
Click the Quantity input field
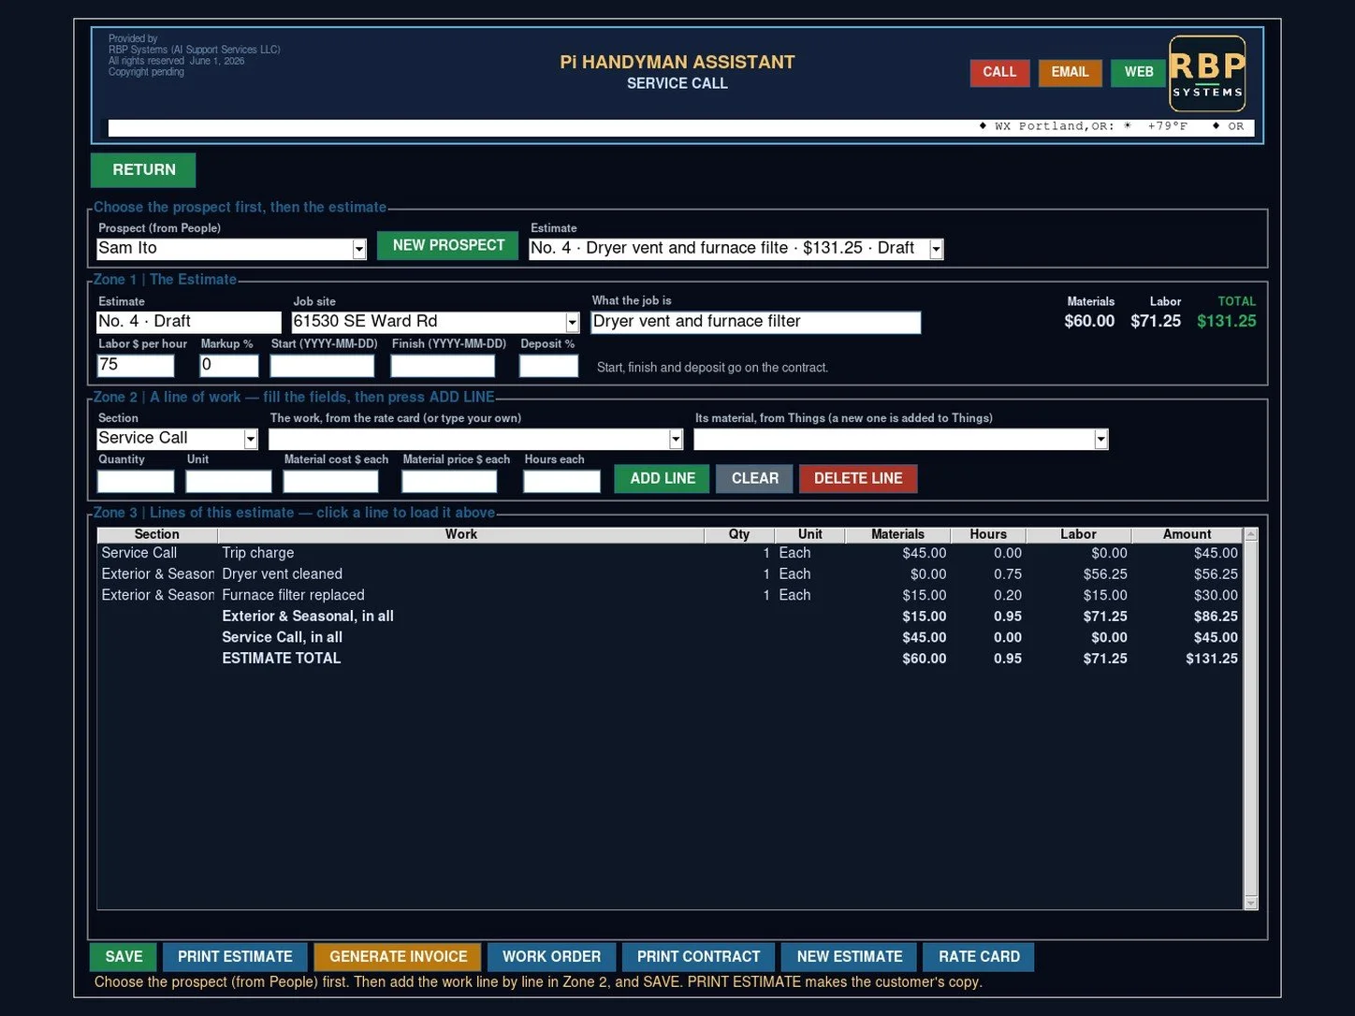(x=136, y=481)
